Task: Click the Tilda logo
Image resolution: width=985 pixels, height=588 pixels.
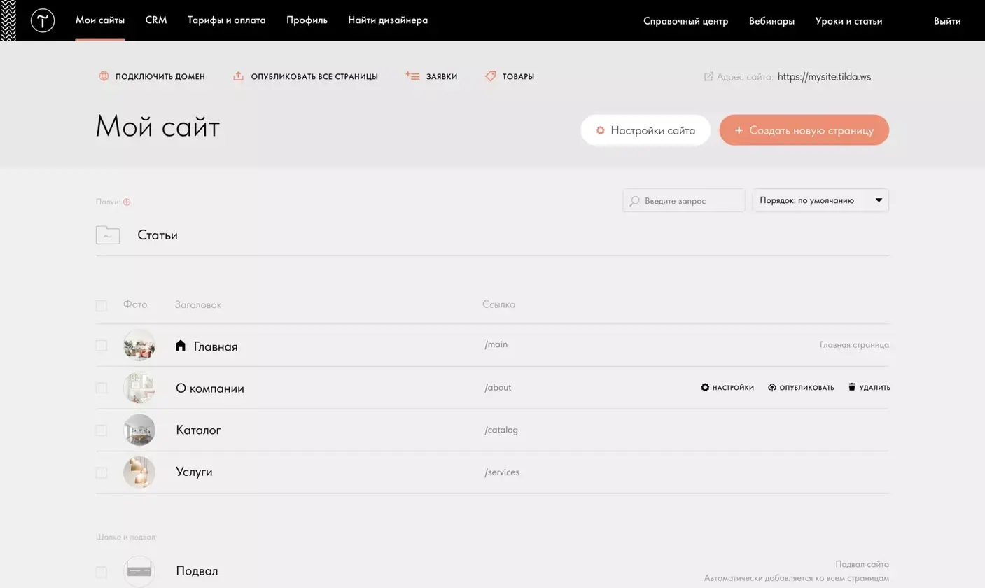Action: 42,20
